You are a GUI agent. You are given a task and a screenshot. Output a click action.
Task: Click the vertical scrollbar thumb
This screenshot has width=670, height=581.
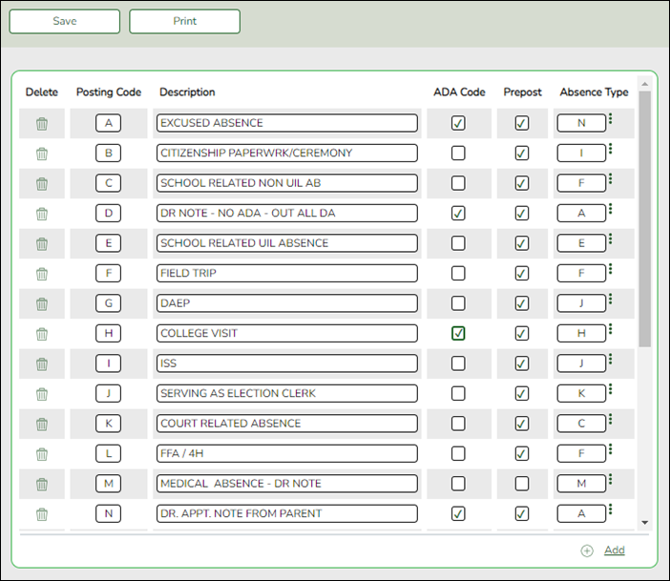645,219
